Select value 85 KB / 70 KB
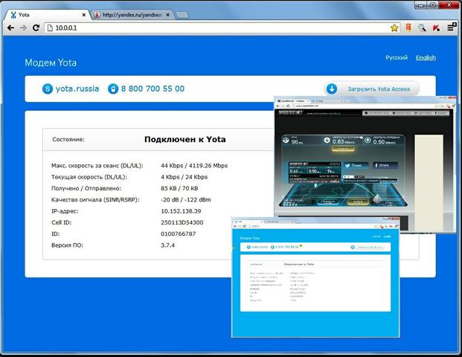Image resolution: width=462 pixels, height=357 pixels. click(179, 188)
